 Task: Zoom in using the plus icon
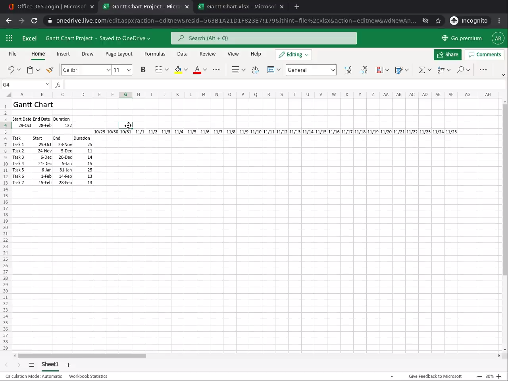click(499, 376)
